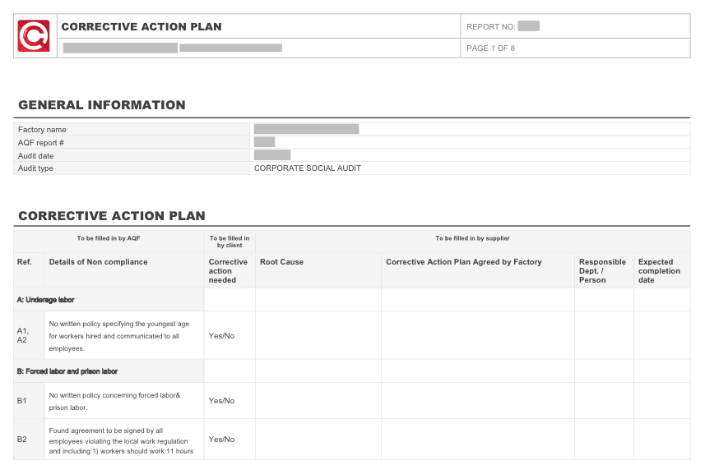Click Corrective Action Plan cell for row B1
Screen dimensions: 705x465
point(477,401)
